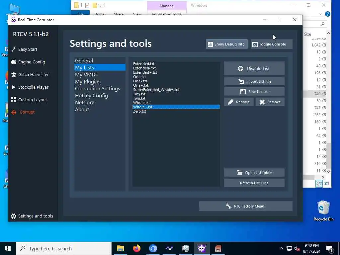This screenshot has height=255, width=340.
Task: Click Explorer horizontal scrollbar right arrow
Action: tap(323, 177)
